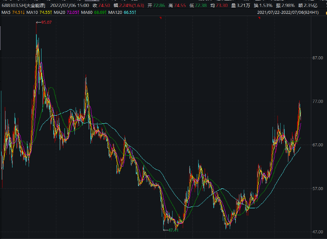Toggle the MA10 moving average label

point(38,13)
